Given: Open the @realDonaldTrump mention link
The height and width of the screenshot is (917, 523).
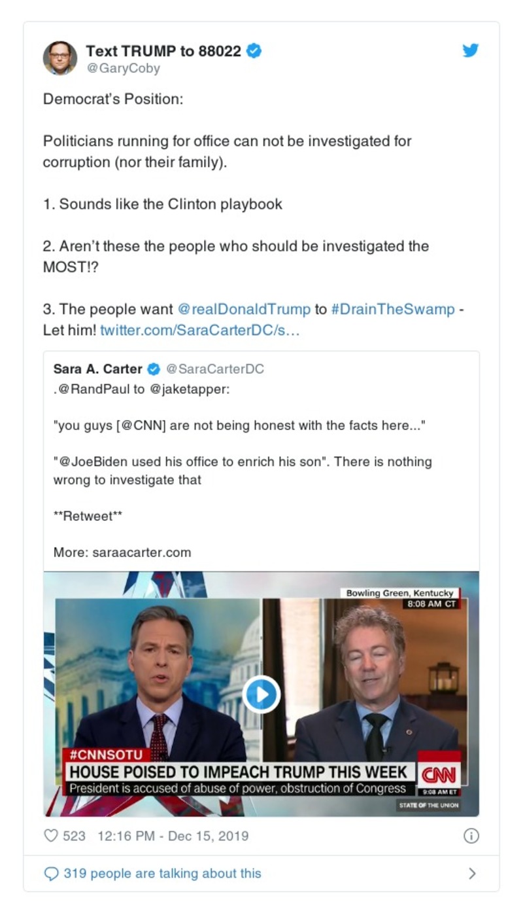Looking at the screenshot, I should (244, 309).
